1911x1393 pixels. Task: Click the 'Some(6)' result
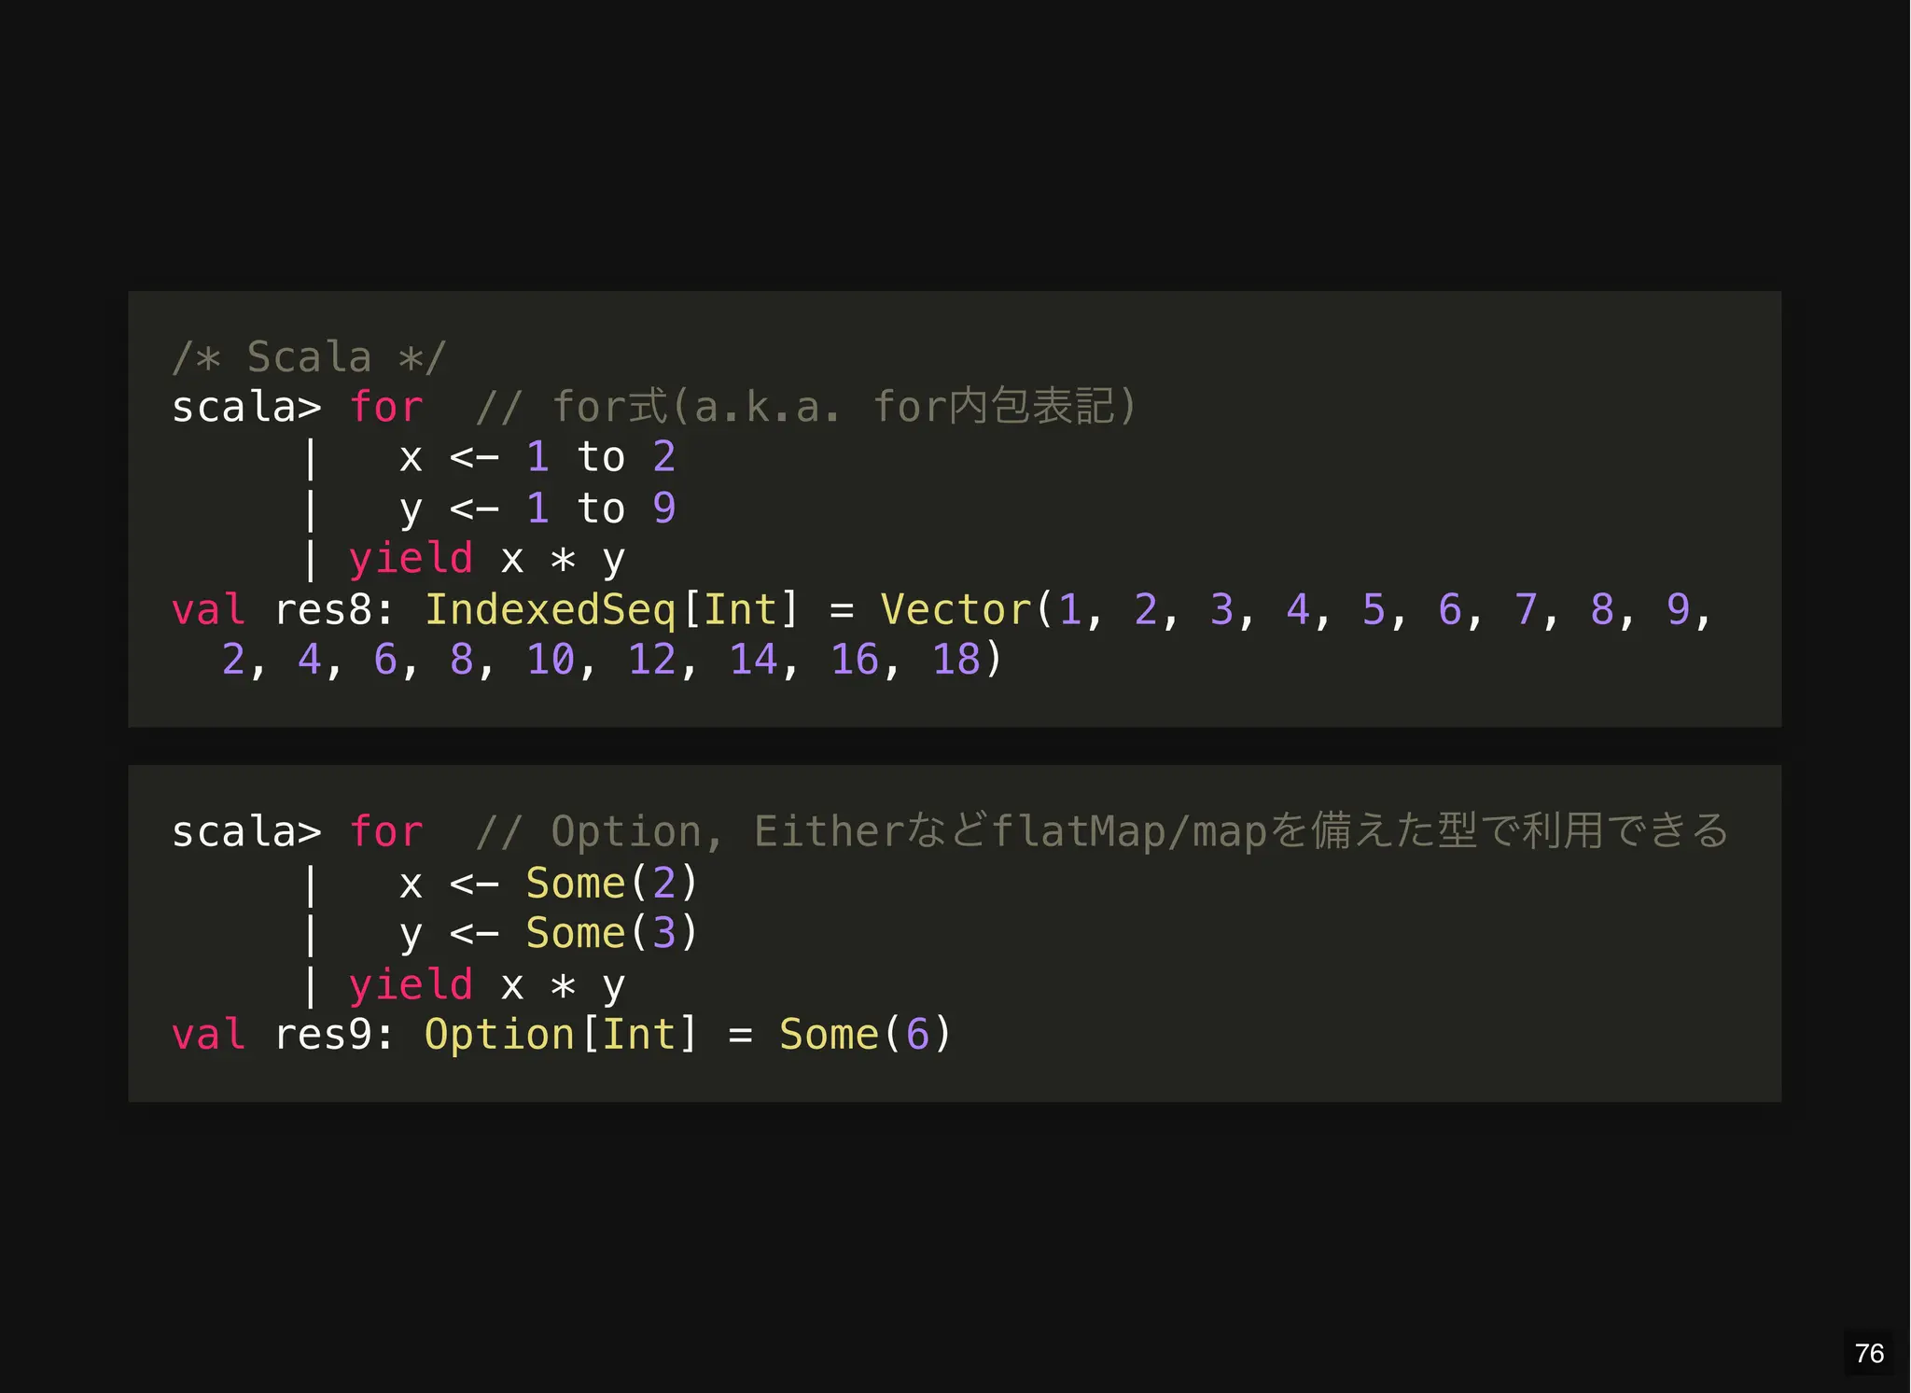pyautogui.click(x=865, y=1035)
